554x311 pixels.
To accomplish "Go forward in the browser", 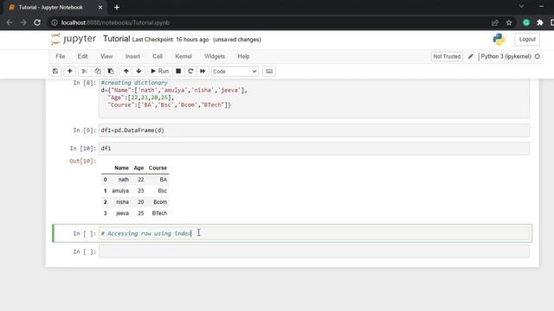I will pos(23,22).
